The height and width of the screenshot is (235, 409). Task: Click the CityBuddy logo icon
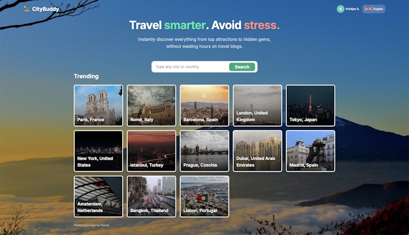[x=27, y=9]
